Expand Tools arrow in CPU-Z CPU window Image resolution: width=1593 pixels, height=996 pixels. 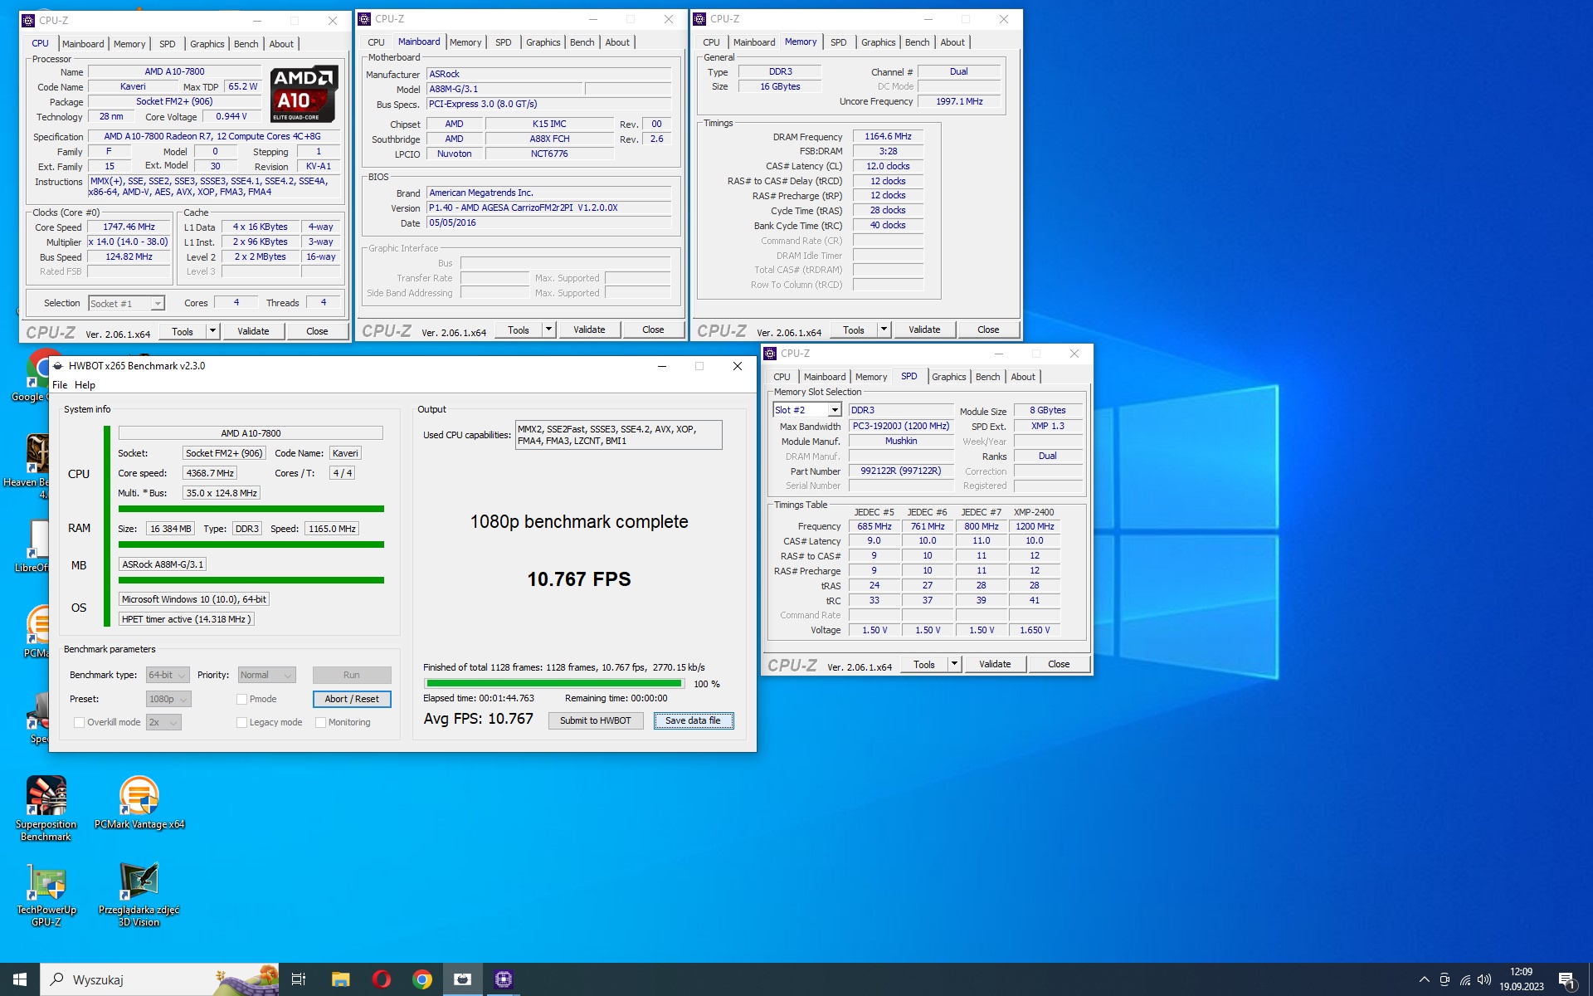(212, 331)
